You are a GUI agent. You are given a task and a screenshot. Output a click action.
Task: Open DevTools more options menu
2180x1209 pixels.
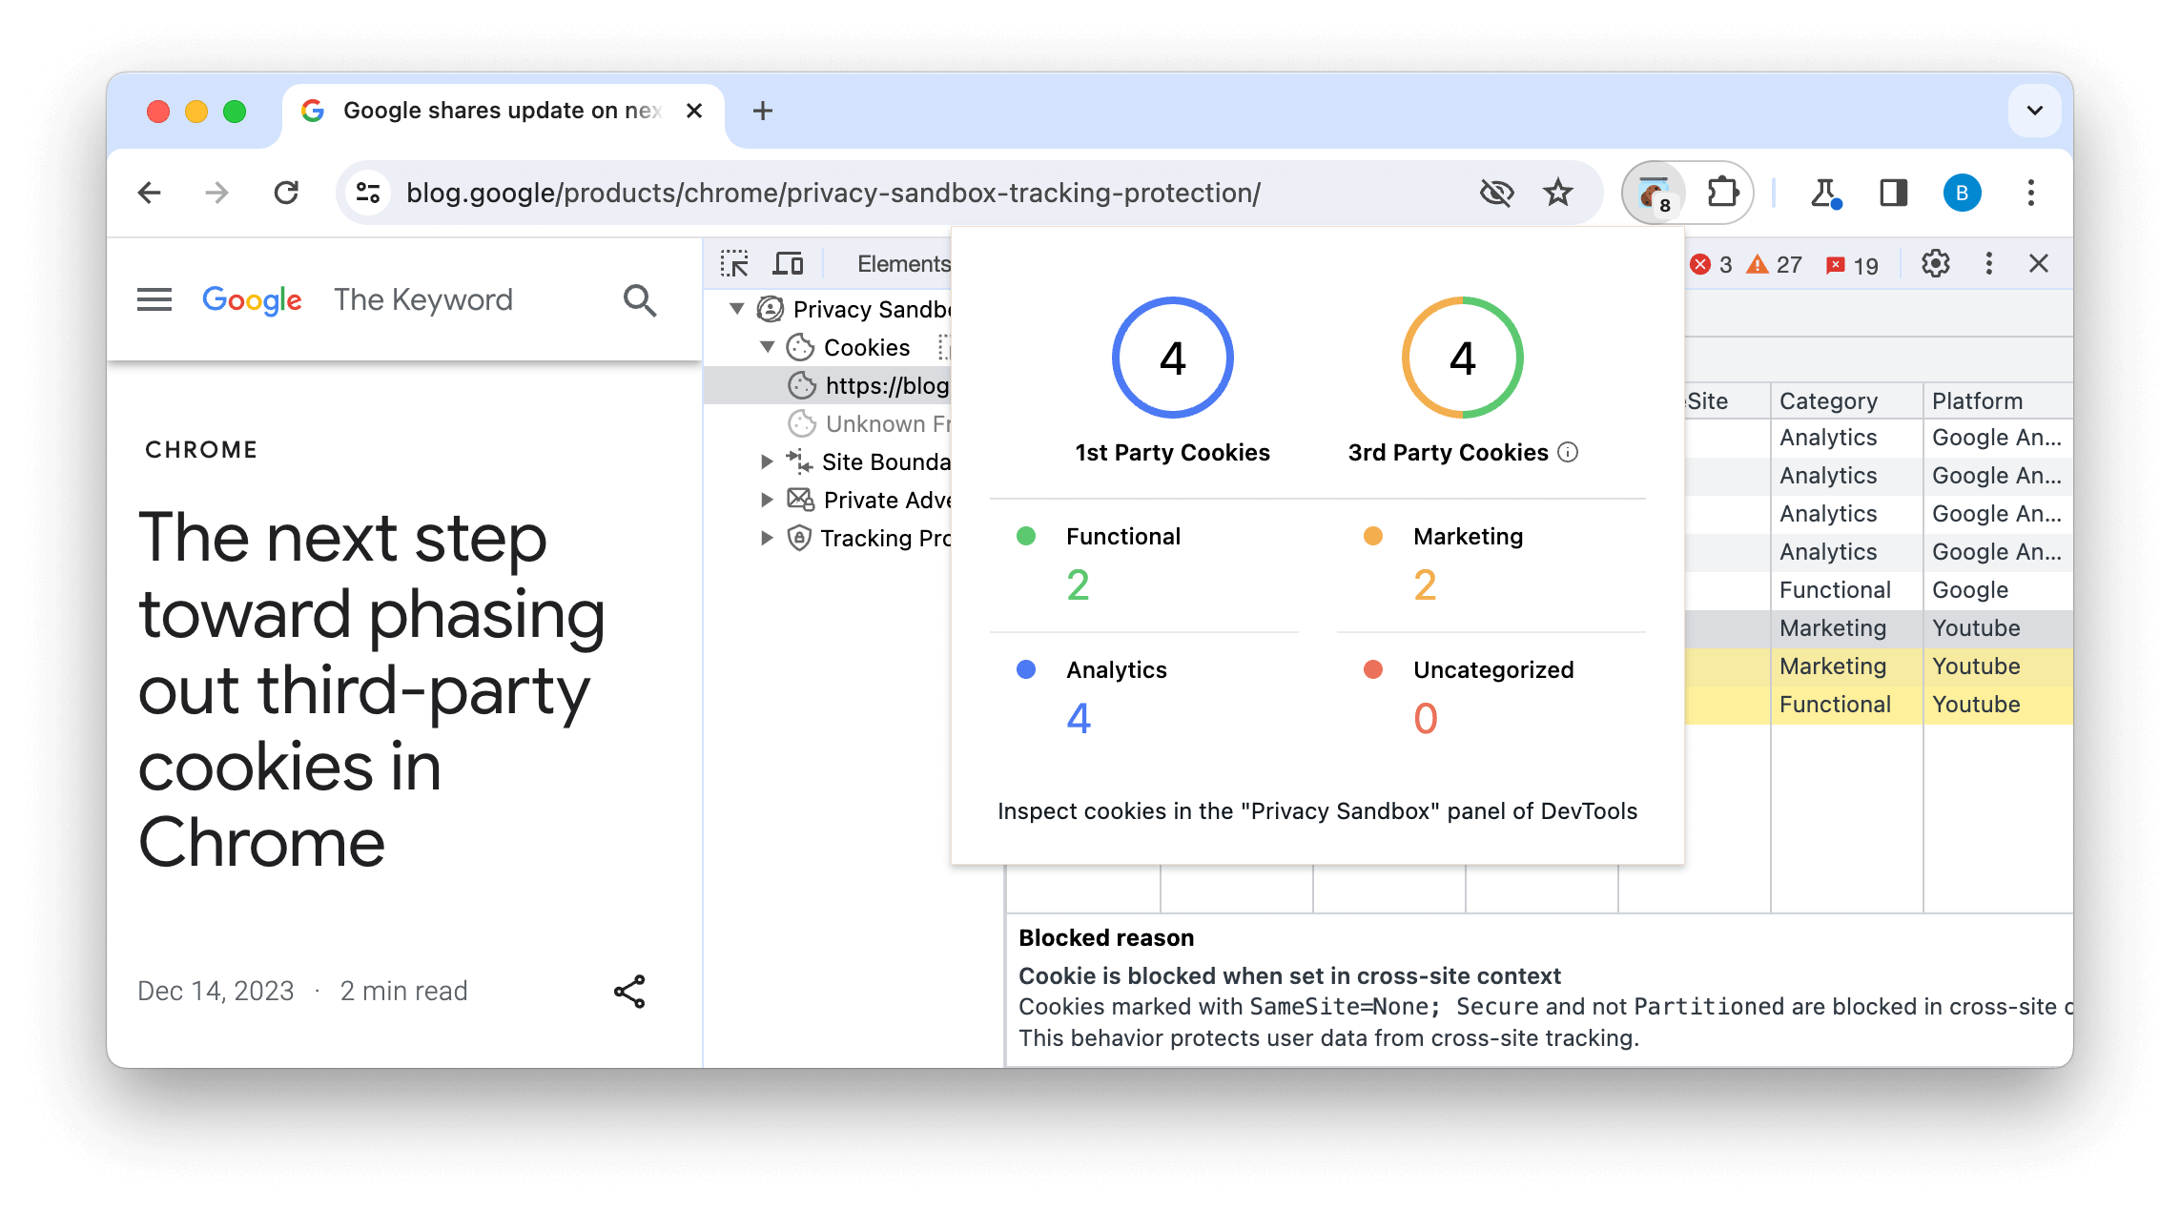pos(1991,263)
